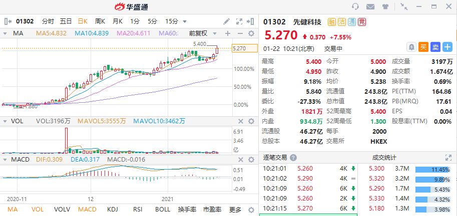Toggle the VOLV indicator
This screenshot has height=216, width=457.
(x=61, y=210)
